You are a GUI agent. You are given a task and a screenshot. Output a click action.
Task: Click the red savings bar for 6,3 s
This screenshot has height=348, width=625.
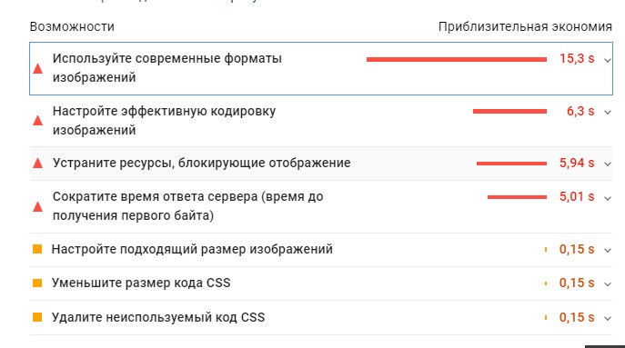(x=509, y=112)
